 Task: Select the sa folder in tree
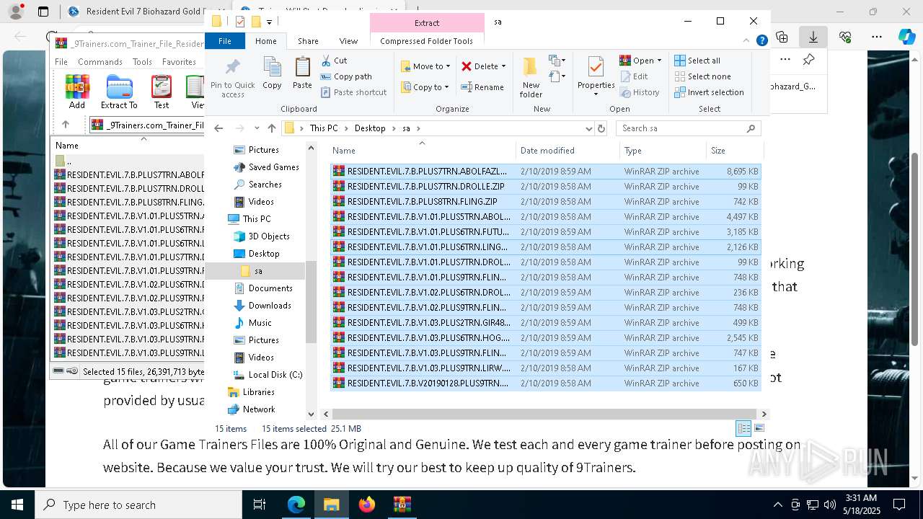coord(258,271)
